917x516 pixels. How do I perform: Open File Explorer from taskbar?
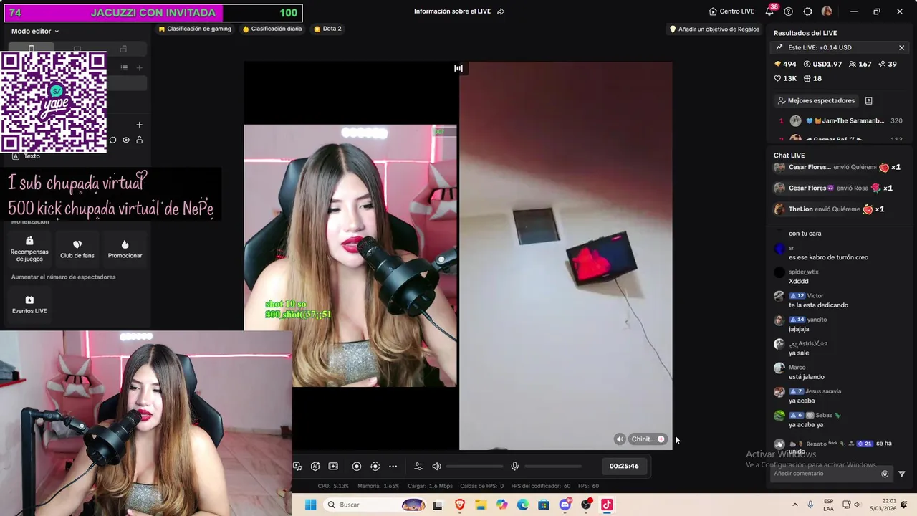(481, 505)
